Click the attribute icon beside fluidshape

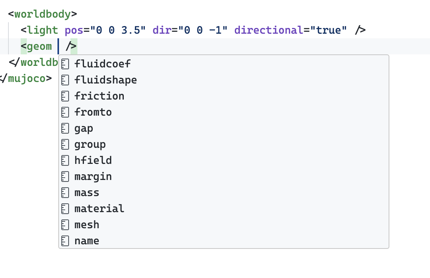[65, 80]
